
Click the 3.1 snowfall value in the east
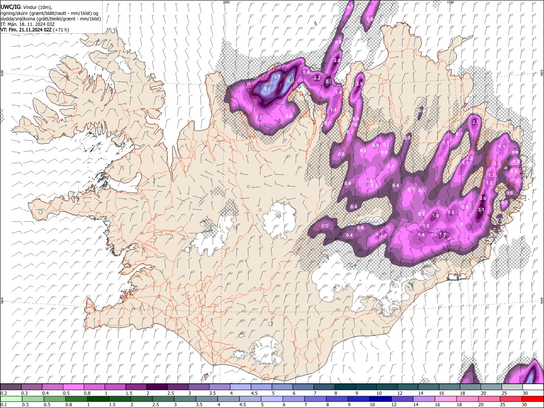(481, 210)
